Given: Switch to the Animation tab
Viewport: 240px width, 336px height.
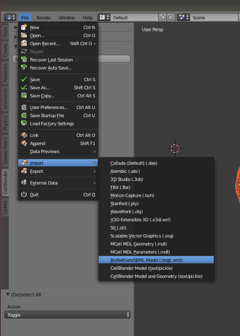Looking at the screenshot, I should click(x=5, y=99).
